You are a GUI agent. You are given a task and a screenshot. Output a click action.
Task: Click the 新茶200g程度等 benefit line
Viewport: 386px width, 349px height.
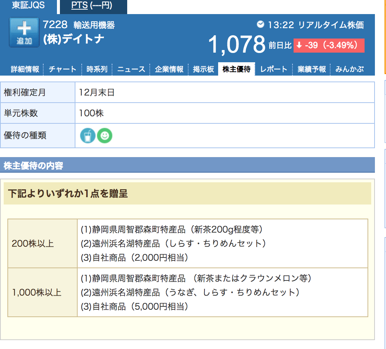coord(172,230)
